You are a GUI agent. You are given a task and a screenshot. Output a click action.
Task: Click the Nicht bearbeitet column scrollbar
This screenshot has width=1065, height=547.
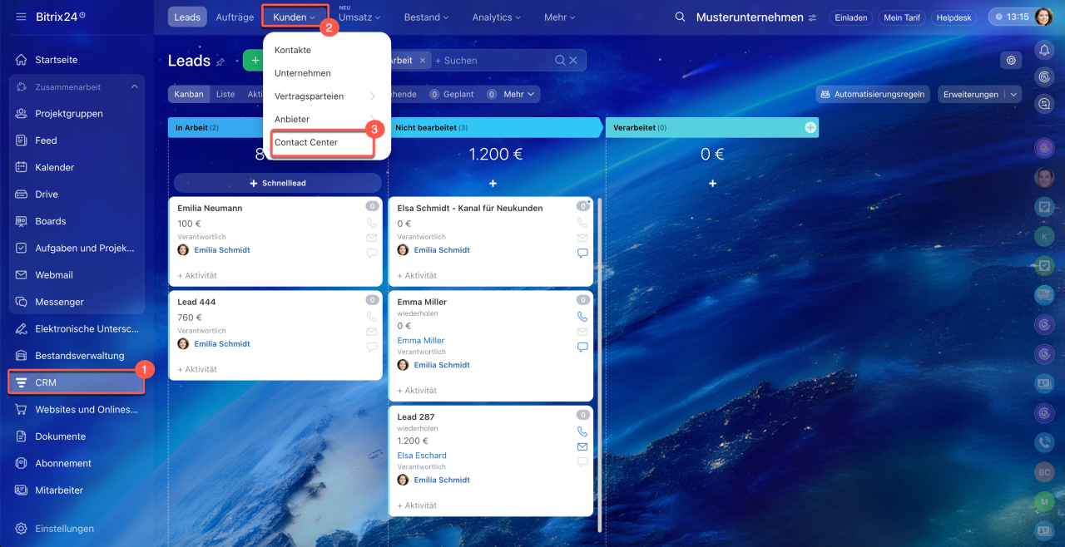click(598, 366)
